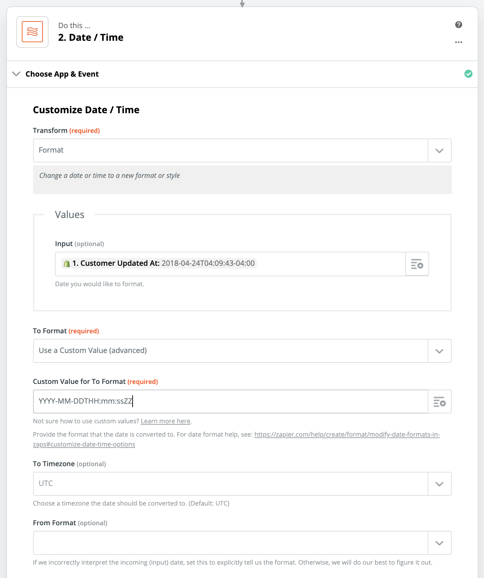
Task: Click the empty From Format field
Action: pos(231,543)
